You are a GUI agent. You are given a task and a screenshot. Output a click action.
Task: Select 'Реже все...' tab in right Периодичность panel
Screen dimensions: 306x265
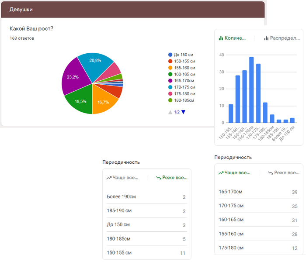(284, 172)
